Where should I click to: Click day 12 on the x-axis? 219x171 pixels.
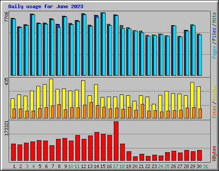tap(83, 166)
